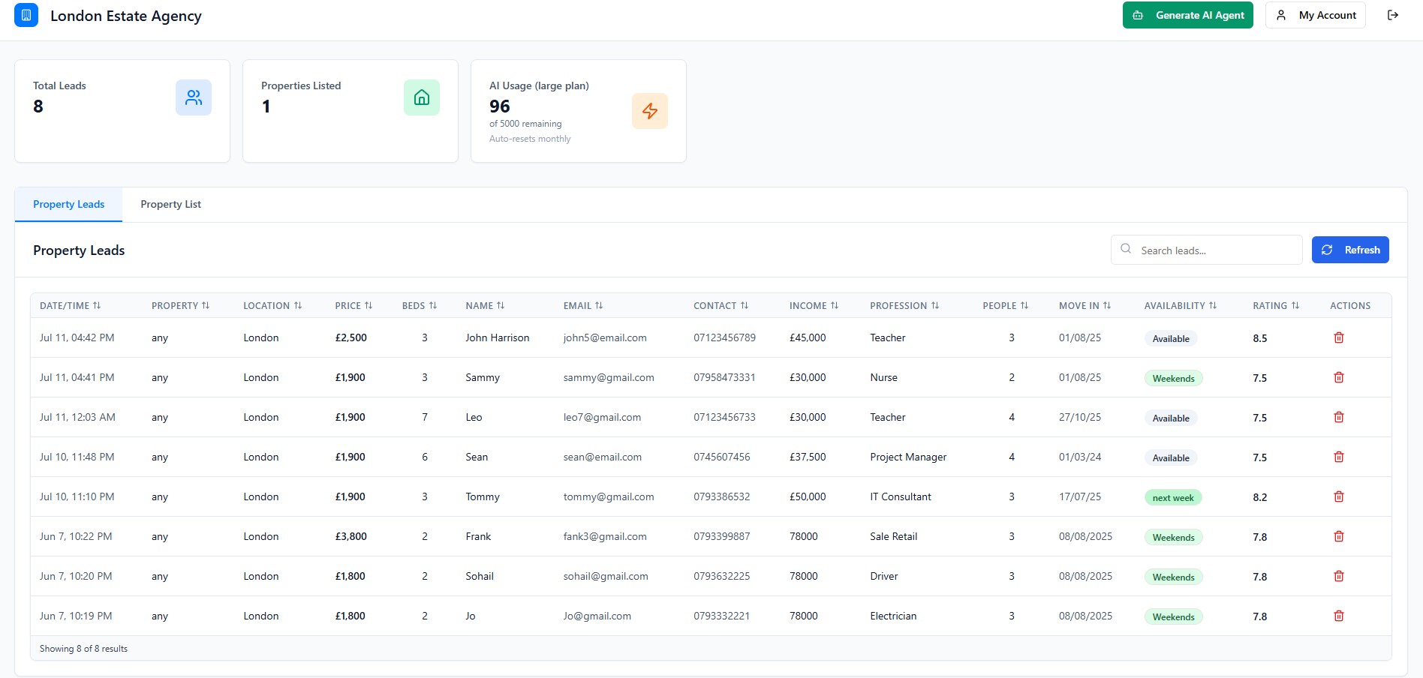Delete the Jo lead row
1423x678 pixels.
point(1339,616)
